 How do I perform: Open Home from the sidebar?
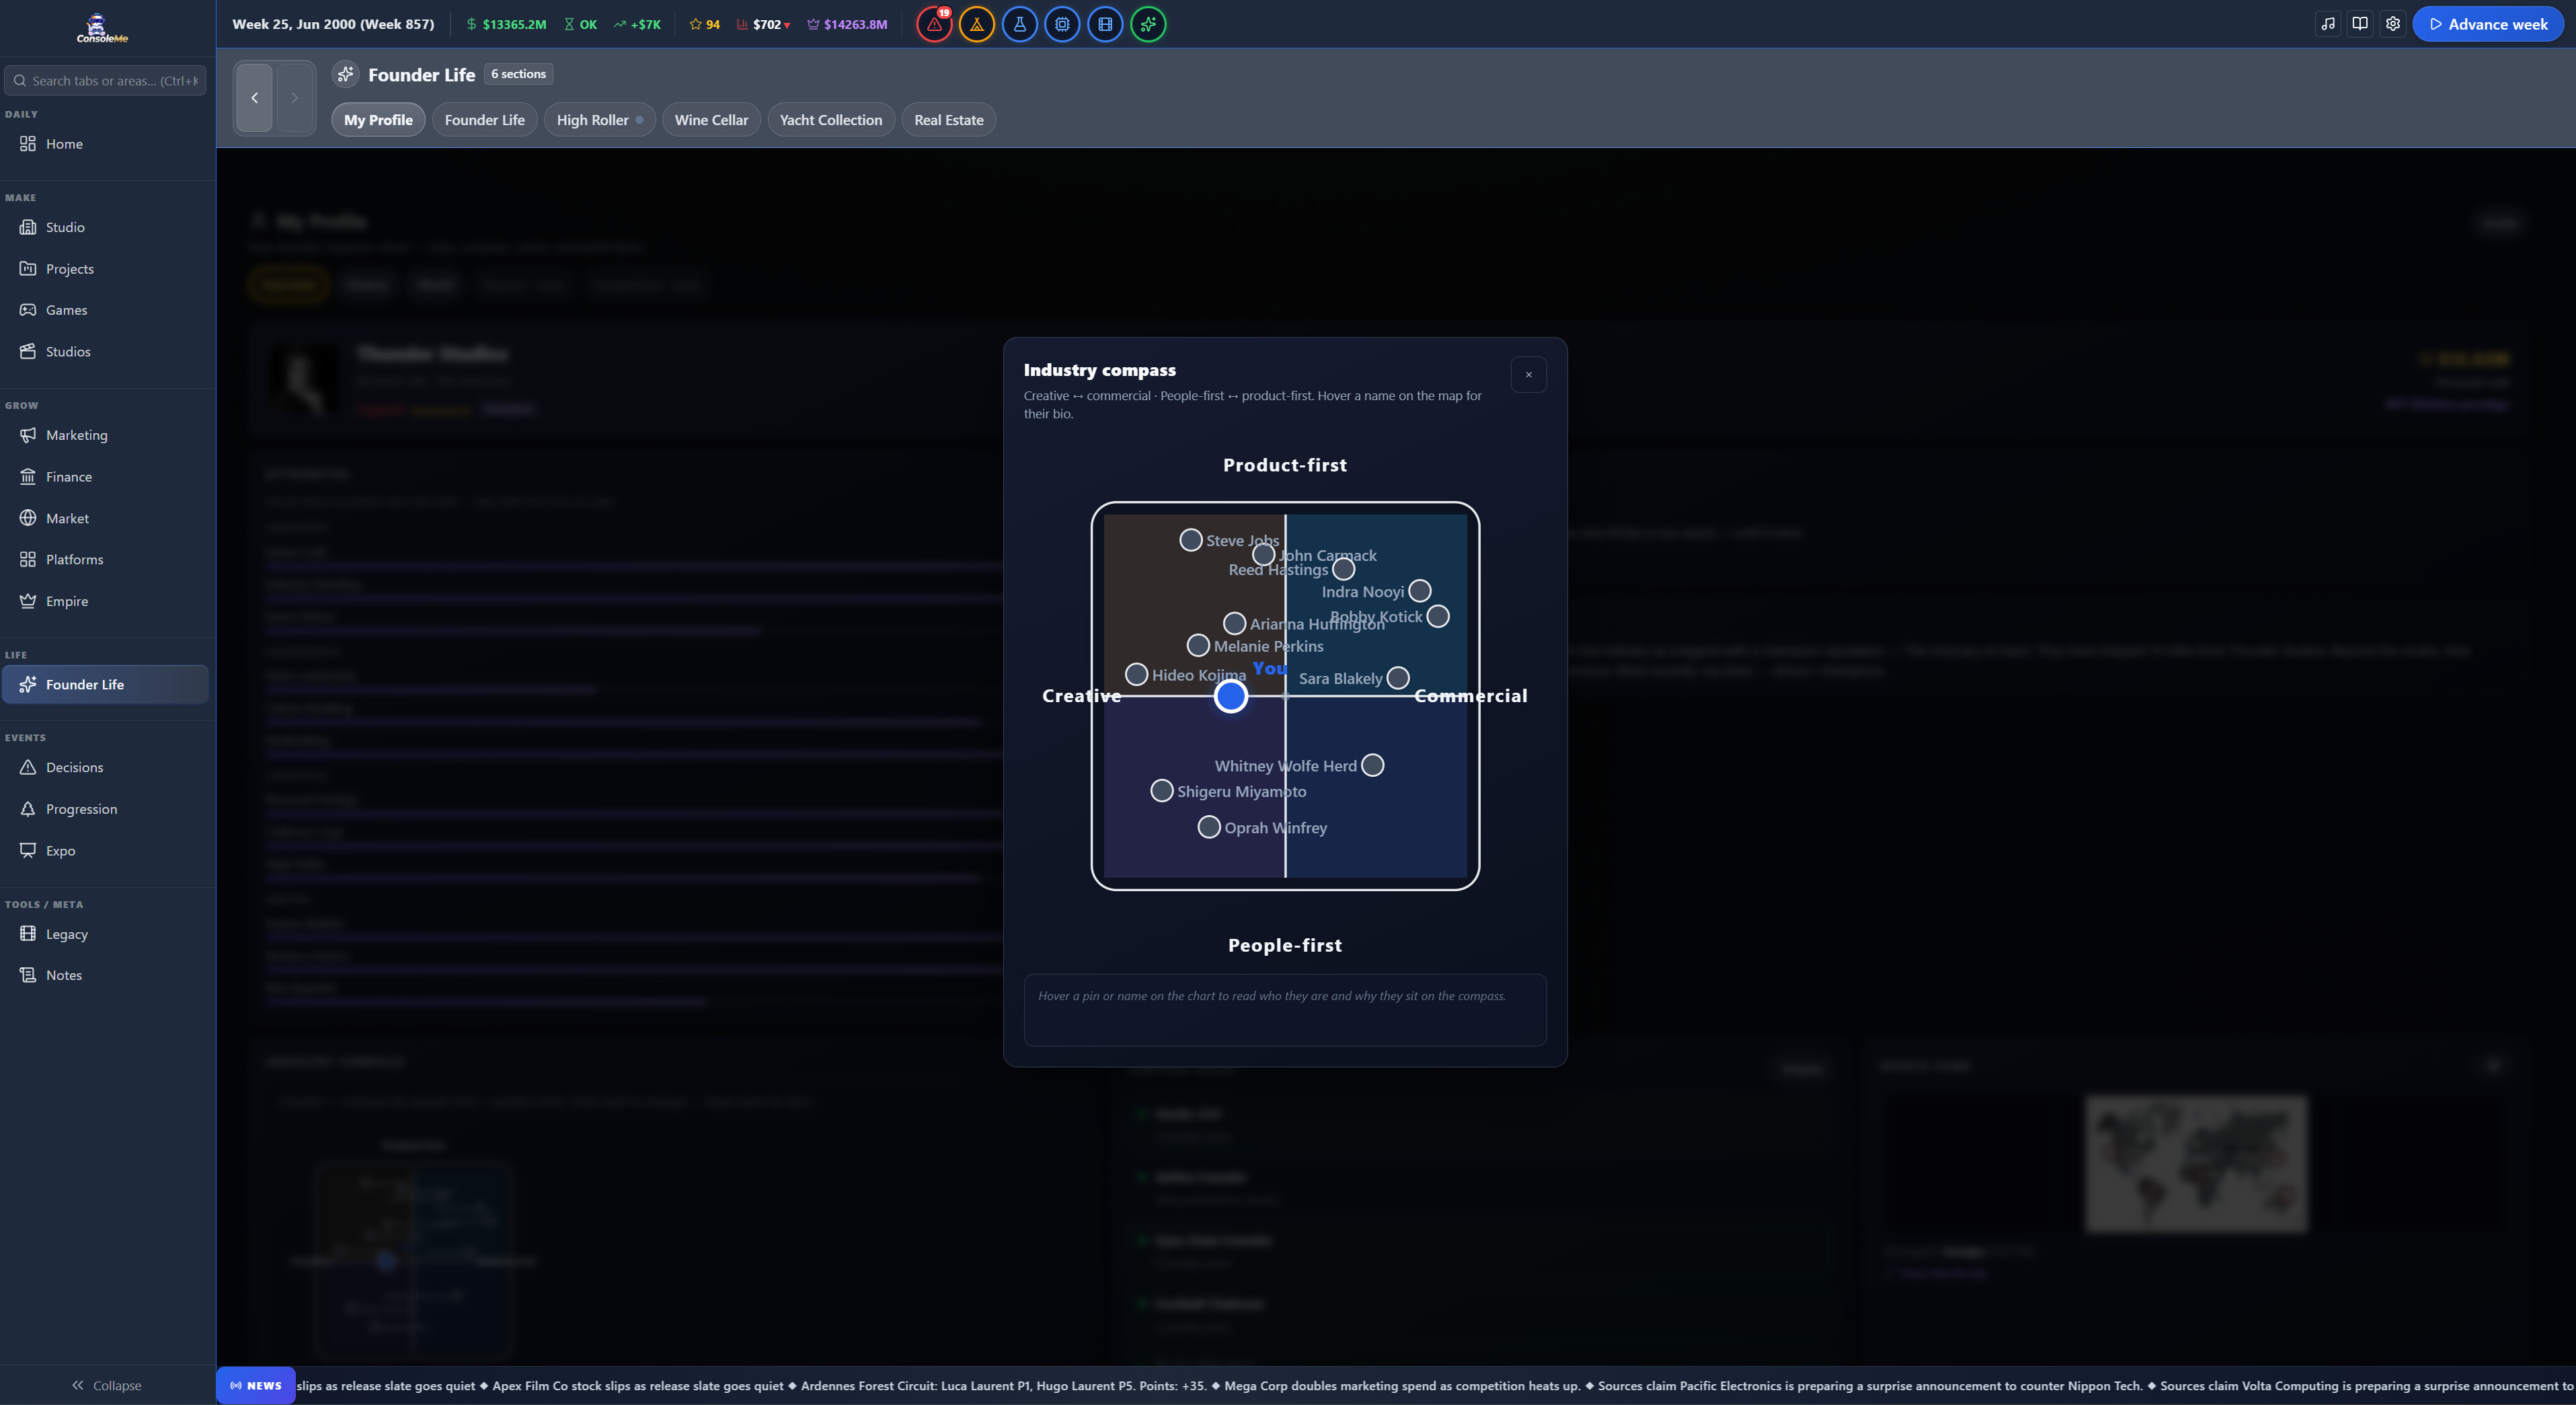(105, 144)
